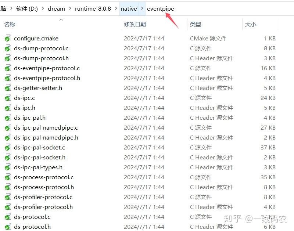Image resolution: width=294 pixels, height=231 pixels.
Task: Click the ds-process-protocol.c file icon
Action: pos(8,177)
